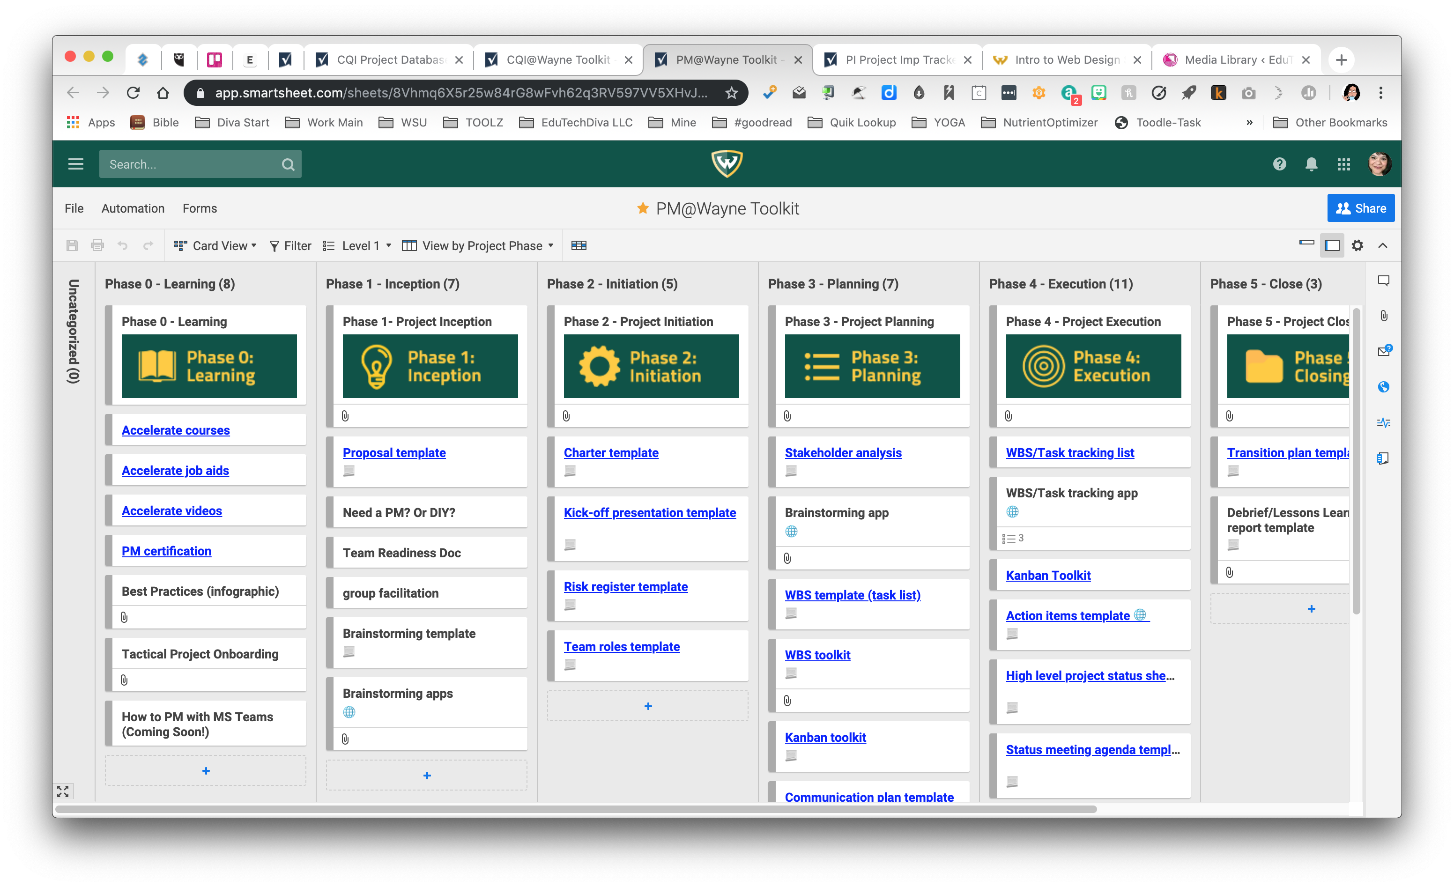Switch to PI Project Imp Tracker tab
Viewport: 1454px width, 887px height.
coord(897,59)
